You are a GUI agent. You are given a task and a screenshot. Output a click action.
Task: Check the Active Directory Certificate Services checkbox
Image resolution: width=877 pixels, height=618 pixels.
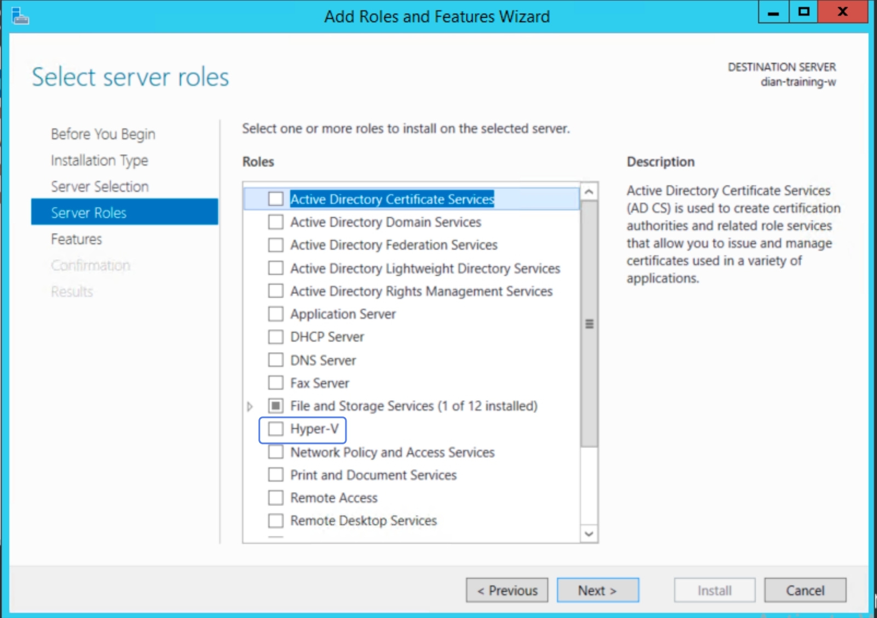(276, 199)
